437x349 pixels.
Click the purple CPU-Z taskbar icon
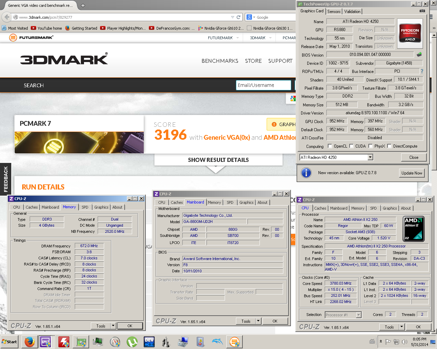pyautogui.click(x=46, y=342)
